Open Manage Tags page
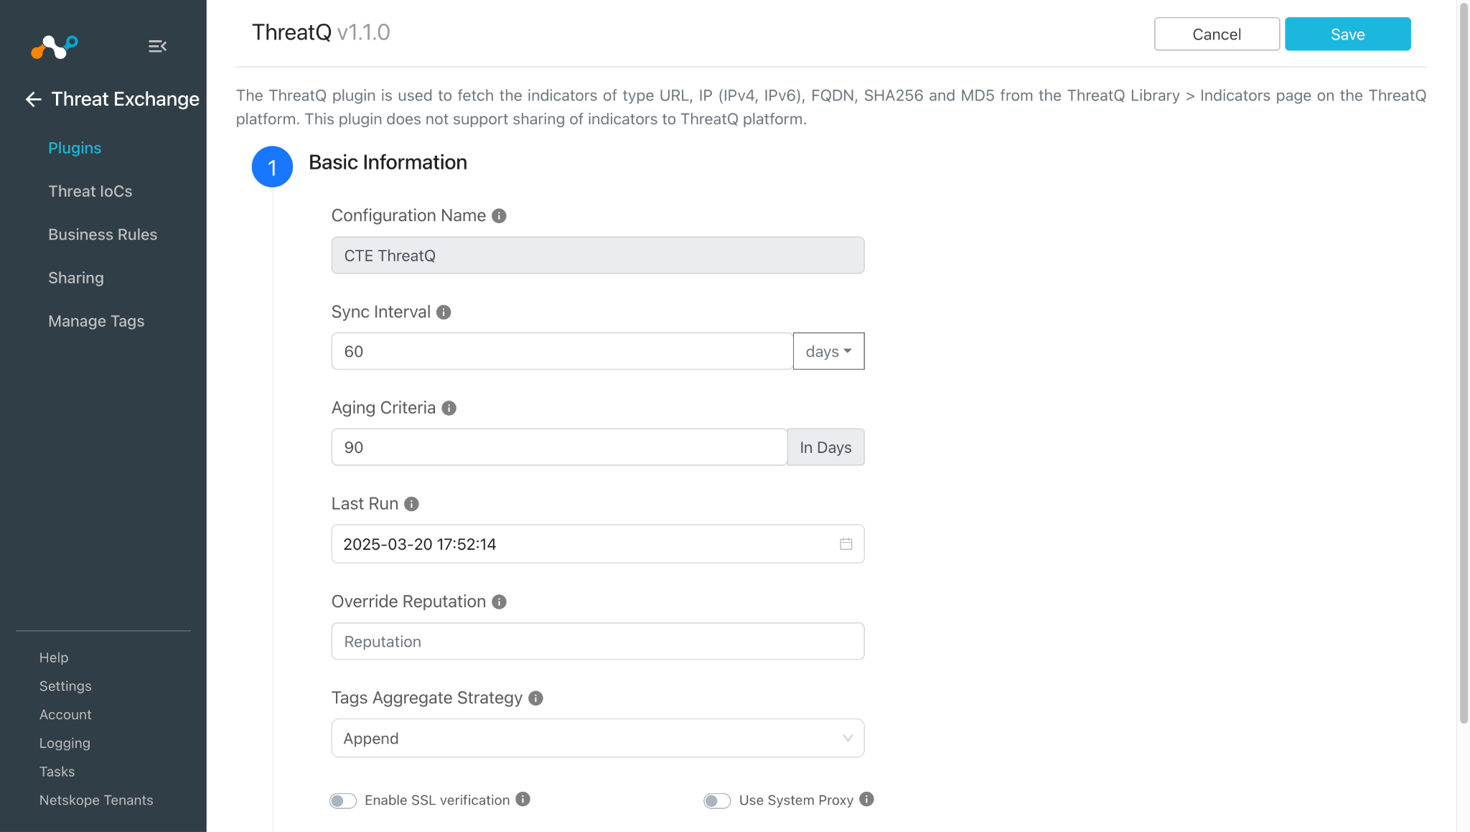Screen dimensions: 1470x832 tap(96, 321)
